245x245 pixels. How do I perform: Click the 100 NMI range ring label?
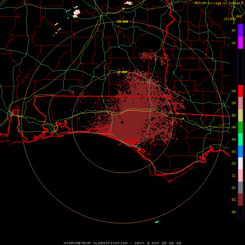pyautogui.click(x=122, y=22)
